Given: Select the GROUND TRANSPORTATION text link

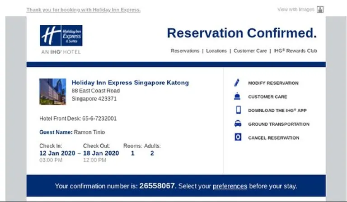Looking at the screenshot, I should (x=279, y=124).
